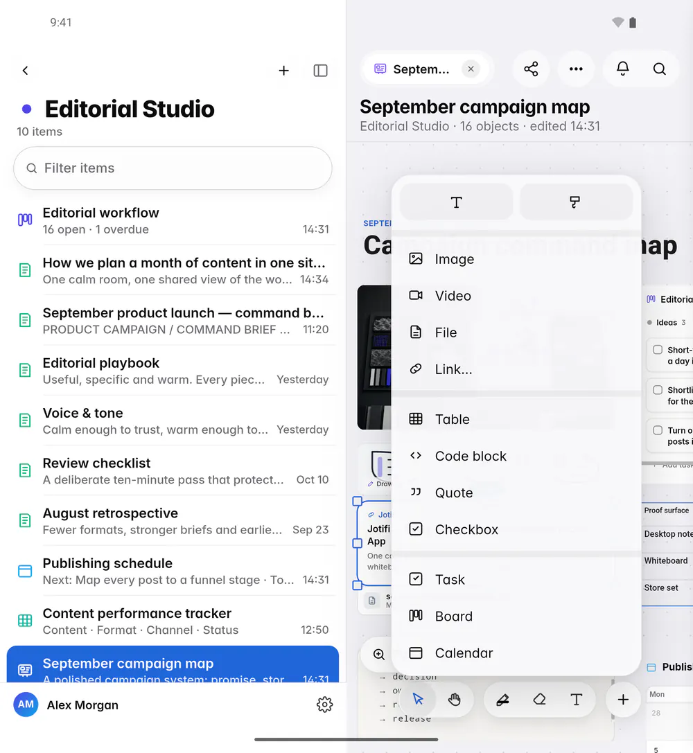Click the Ideas column header on canvas board
This screenshot has height=753, width=693.
click(667, 323)
